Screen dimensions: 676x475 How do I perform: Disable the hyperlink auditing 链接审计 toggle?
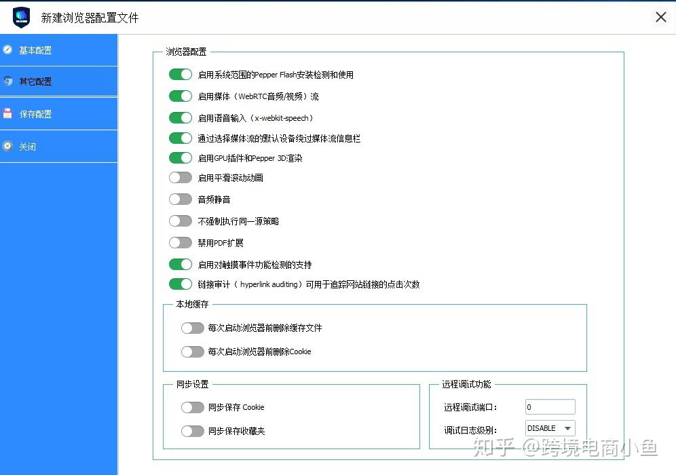click(180, 284)
